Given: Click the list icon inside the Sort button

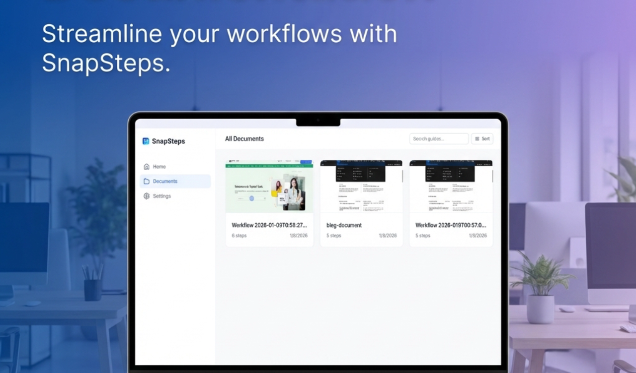Looking at the screenshot, I should [476, 138].
